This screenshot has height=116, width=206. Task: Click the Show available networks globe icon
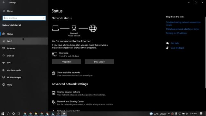pyautogui.click(x=54, y=73)
